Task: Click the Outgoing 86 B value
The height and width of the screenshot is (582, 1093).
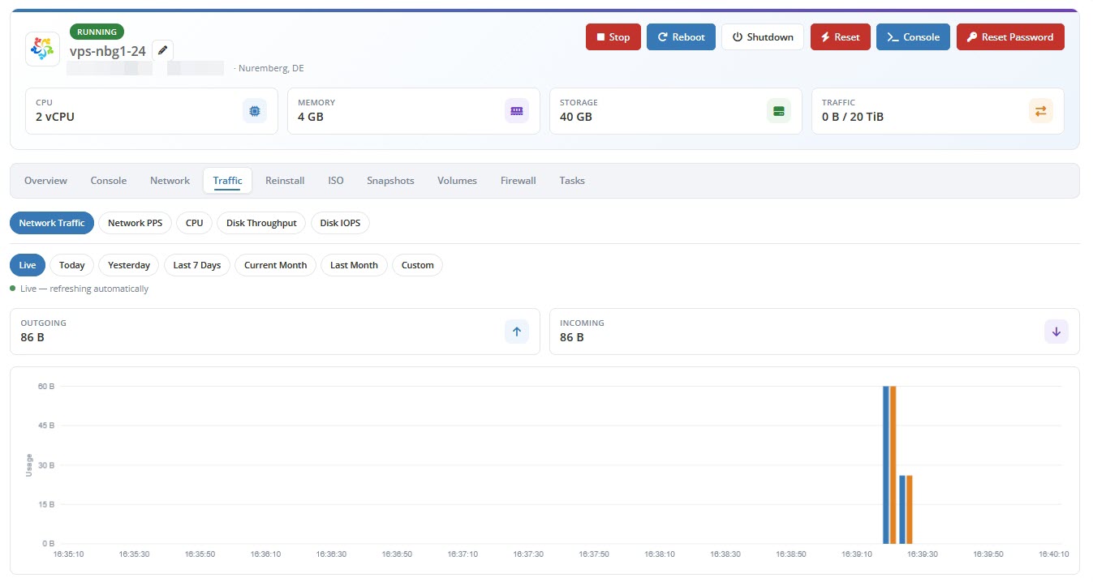Action: [x=32, y=337]
